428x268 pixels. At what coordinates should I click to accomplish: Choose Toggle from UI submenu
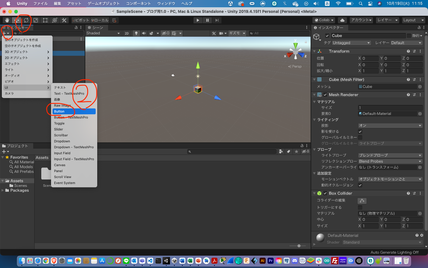pyautogui.click(x=74, y=123)
